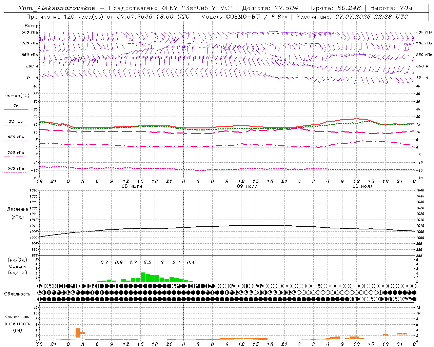Screen dimensions: 434x347
Task: Click the Облачность panel label
Action: point(17,294)
